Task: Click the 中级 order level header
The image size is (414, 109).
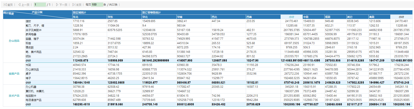Action: 313,17
